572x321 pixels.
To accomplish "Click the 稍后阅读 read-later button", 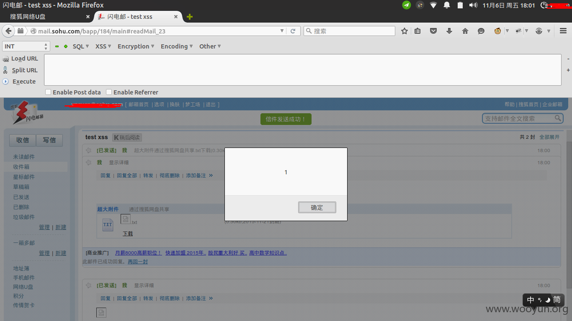I will point(127,137).
